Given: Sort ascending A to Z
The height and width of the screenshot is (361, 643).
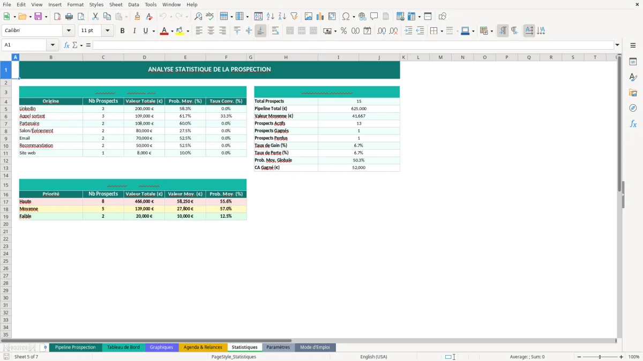Looking at the screenshot, I should pos(271,17).
